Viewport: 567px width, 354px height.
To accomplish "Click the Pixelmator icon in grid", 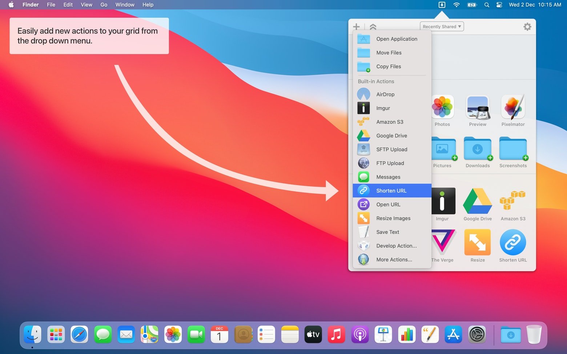I will coord(513,107).
